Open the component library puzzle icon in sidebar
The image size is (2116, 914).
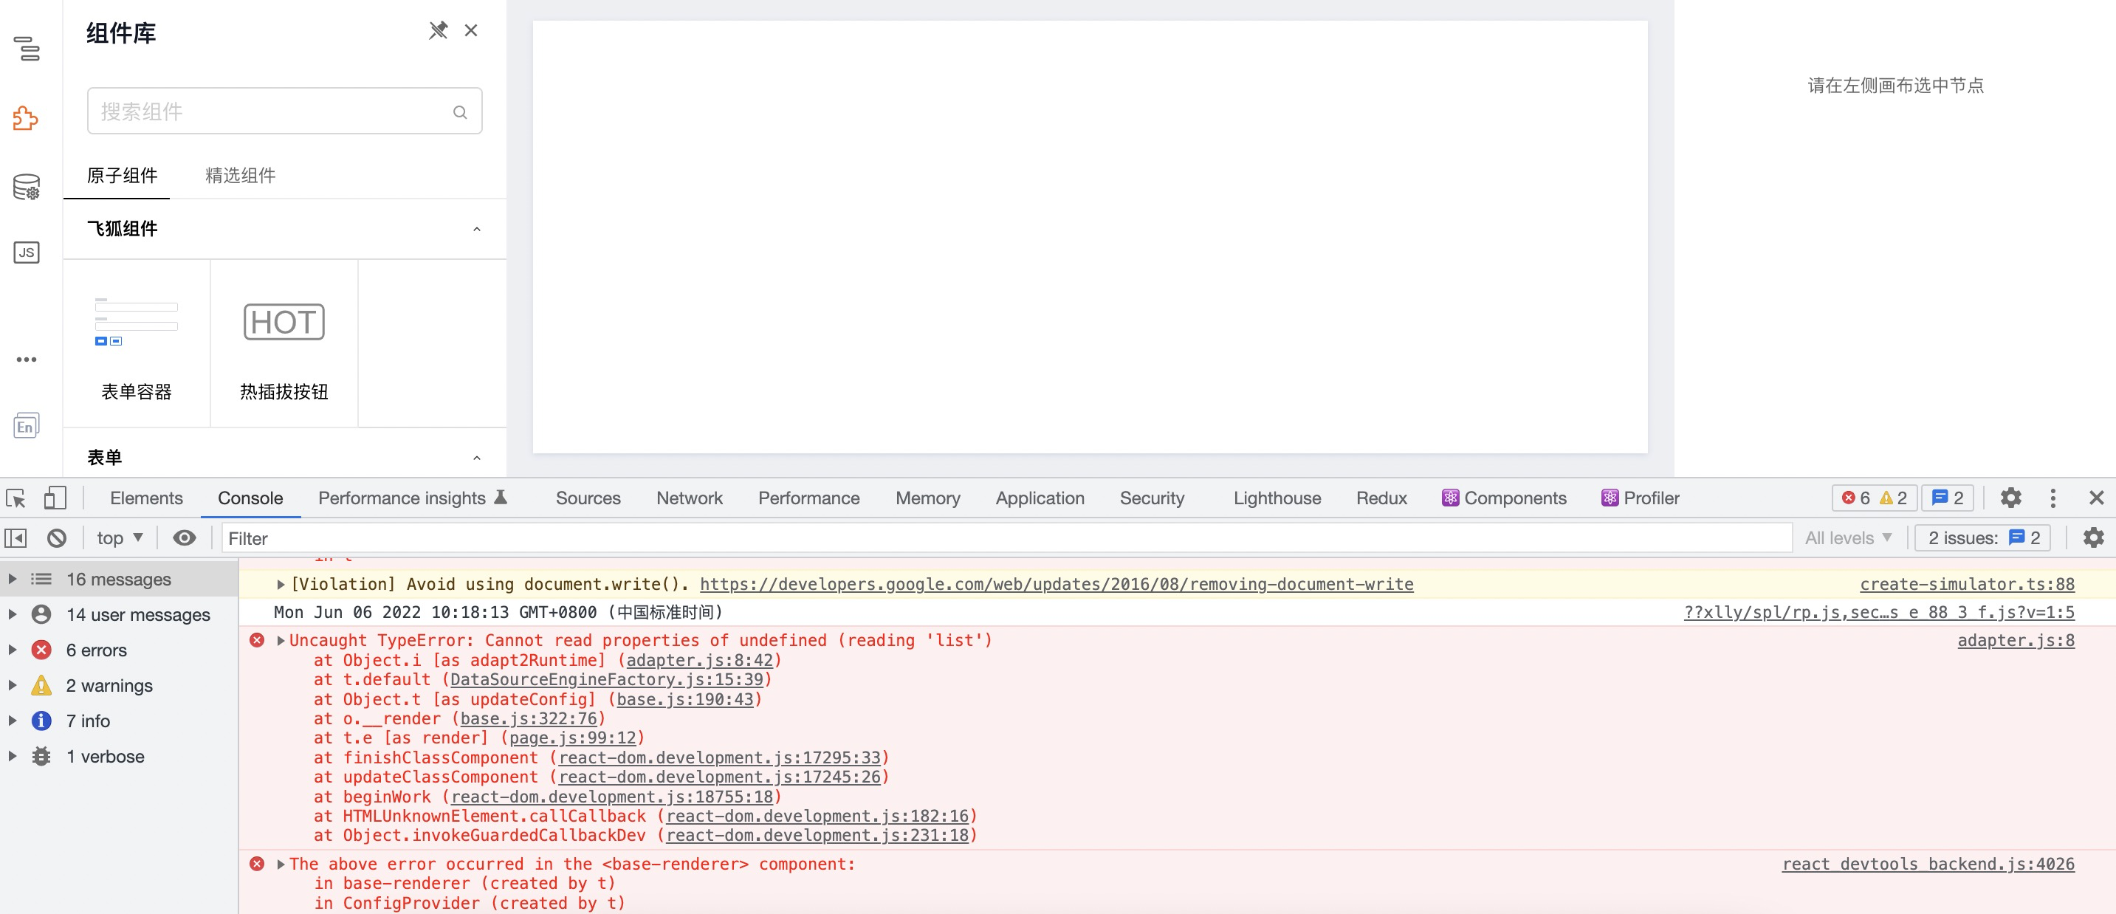pos(25,118)
